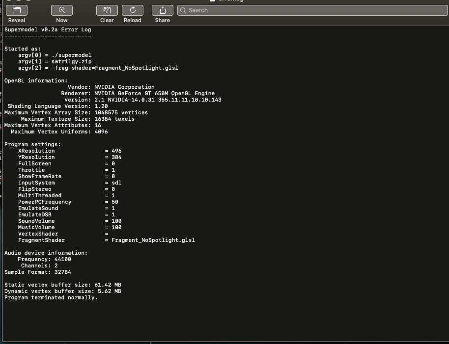Click the 'Maximum Texture Size: 16384 texels' line
The width and height of the screenshot is (449, 344).
tap(78, 119)
